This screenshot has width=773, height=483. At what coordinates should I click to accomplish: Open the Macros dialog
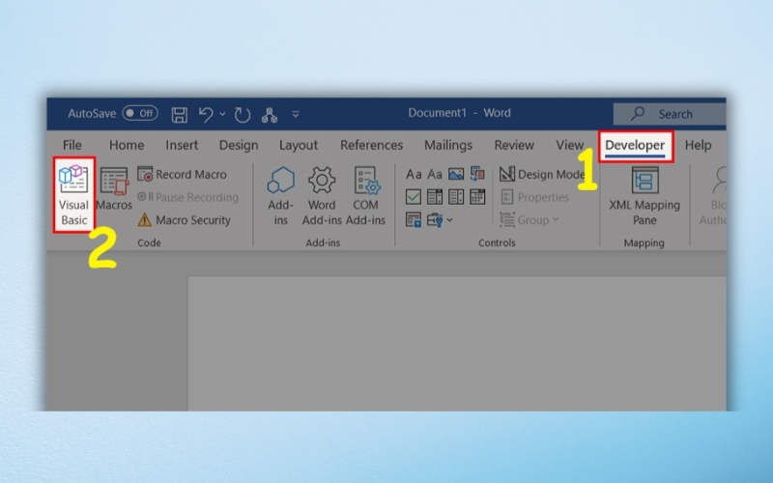[114, 188]
